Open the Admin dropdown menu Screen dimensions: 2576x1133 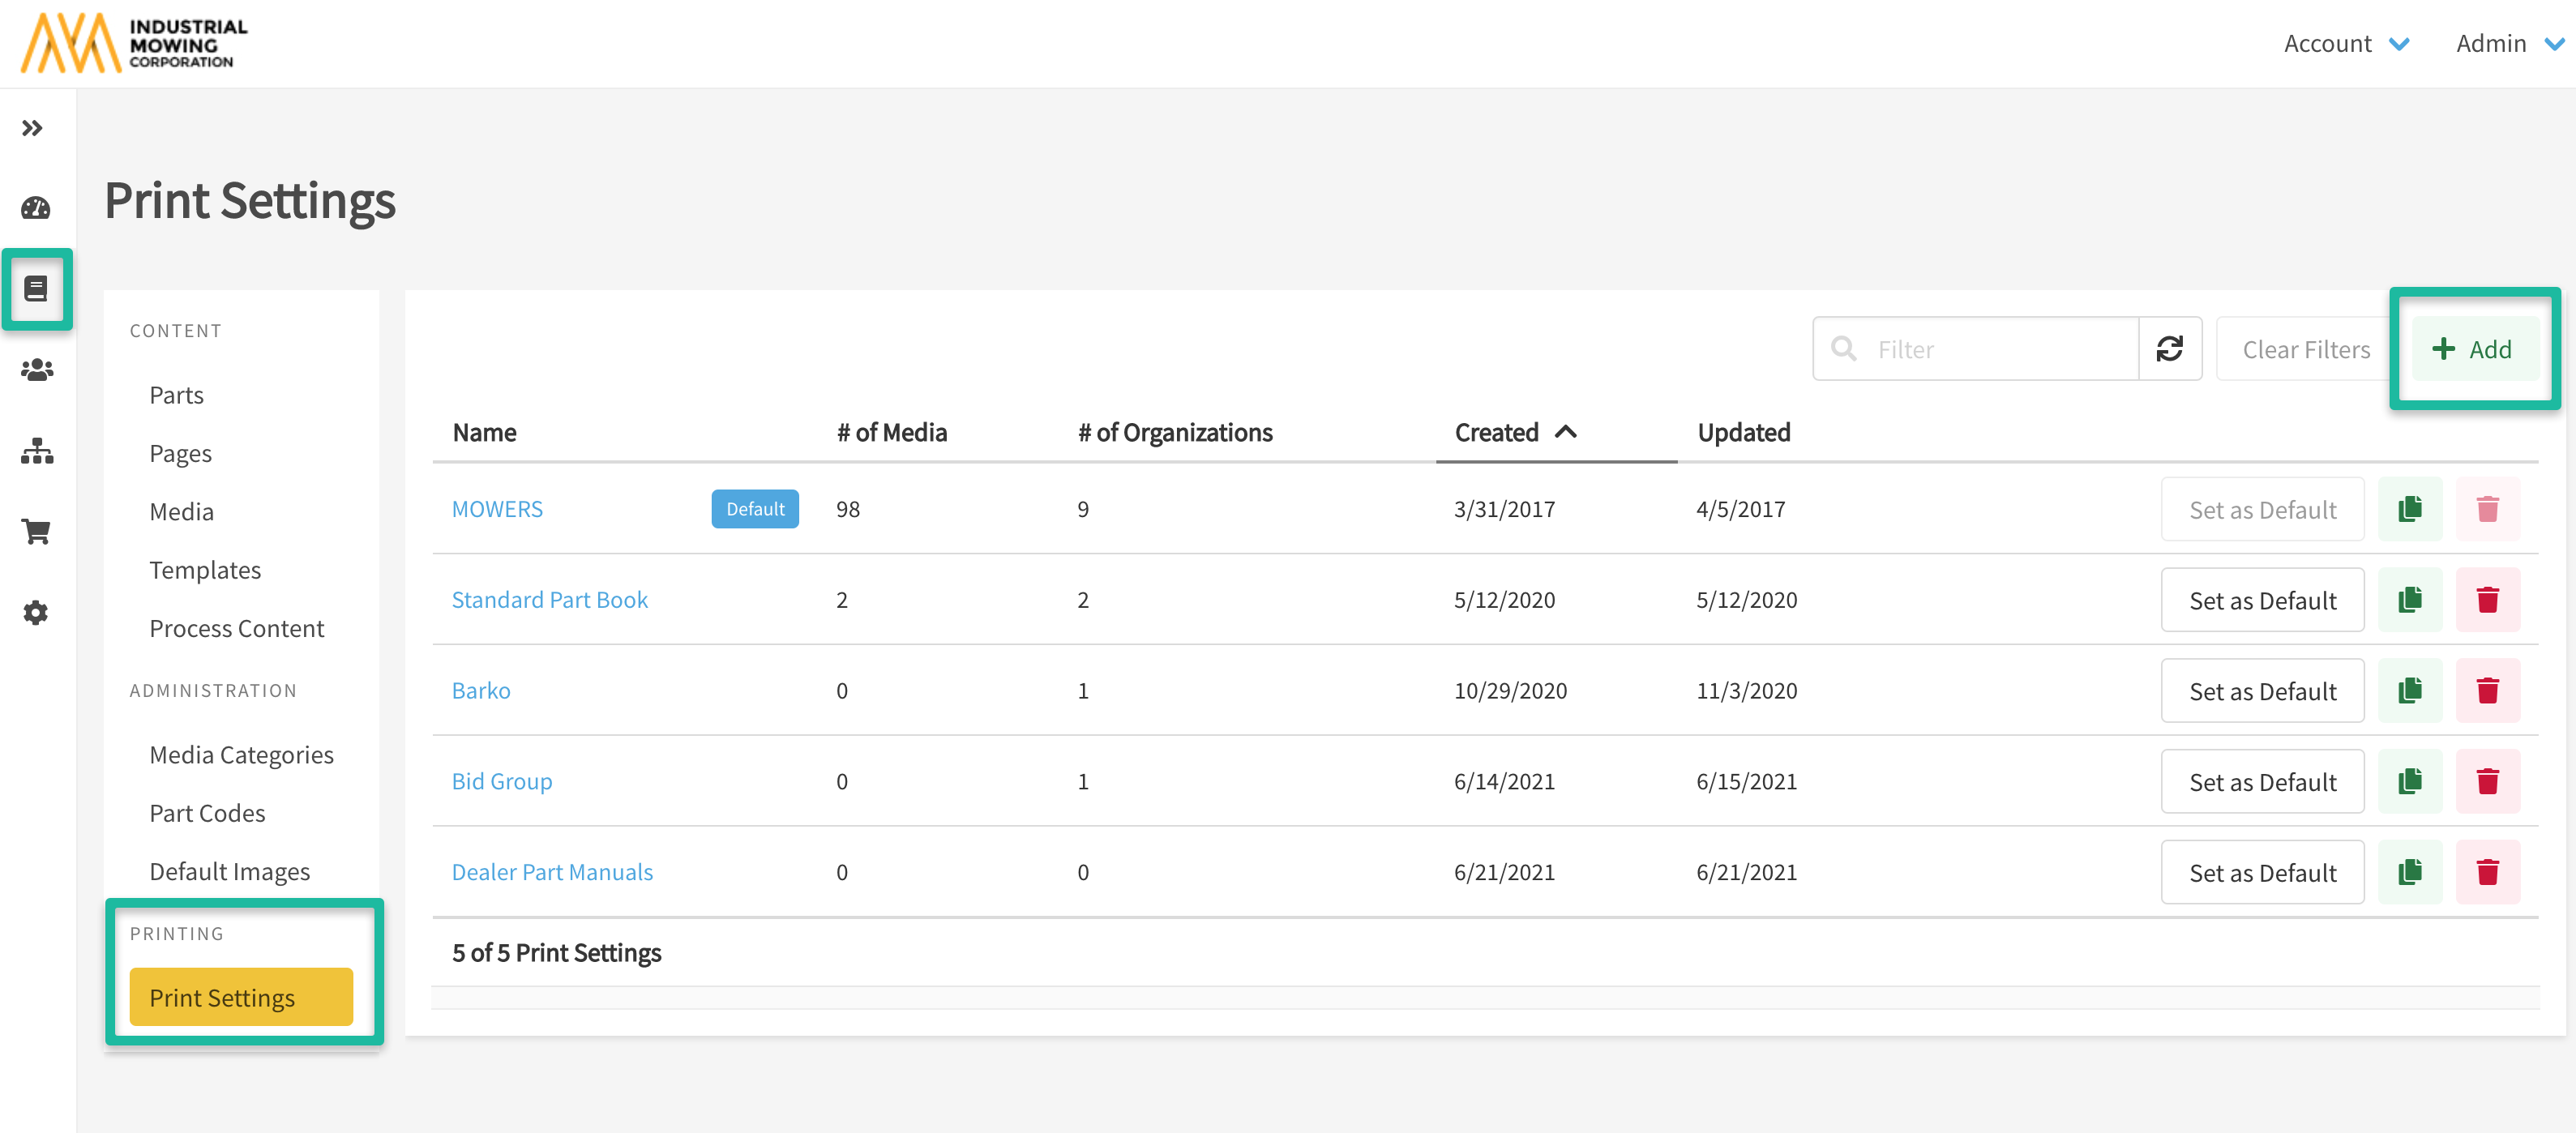pyautogui.click(x=2508, y=44)
